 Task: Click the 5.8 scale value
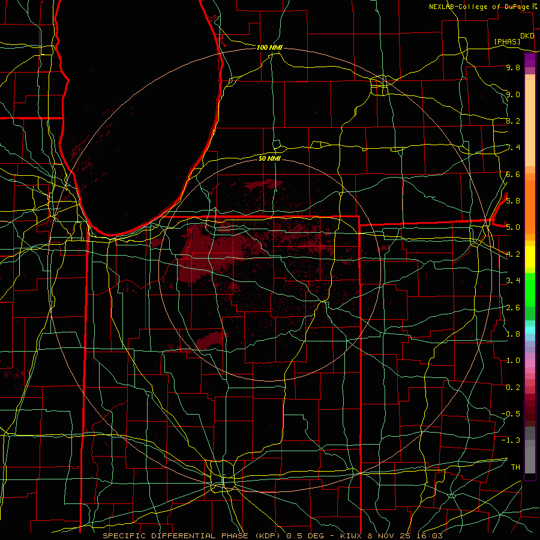tap(513, 200)
